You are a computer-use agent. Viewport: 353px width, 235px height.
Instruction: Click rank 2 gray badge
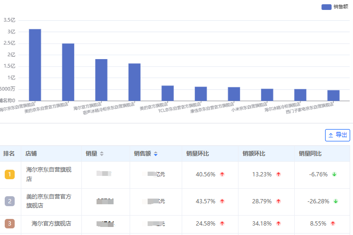pos(9,201)
